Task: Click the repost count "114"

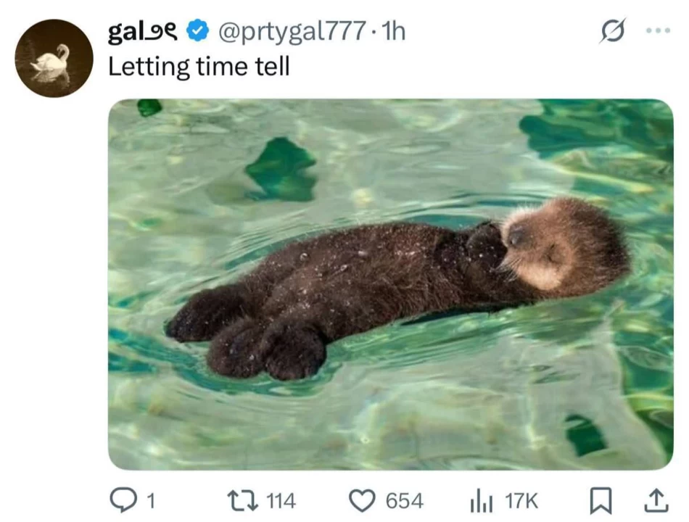Action: 281,500
